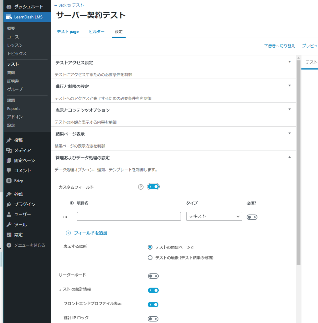Click 下書きへ切り替え link
The width and height of the screenshot is (318, 323).
(280, 46)
